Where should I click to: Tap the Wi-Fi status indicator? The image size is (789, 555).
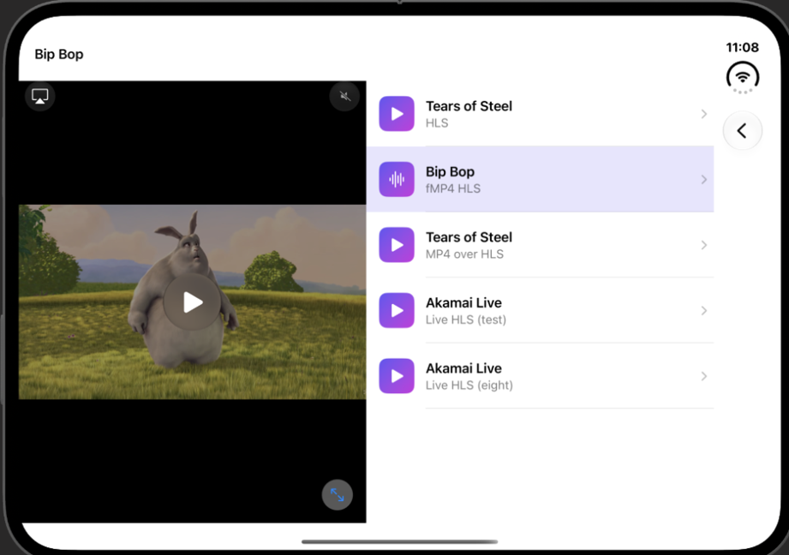(x=743, y=77)
